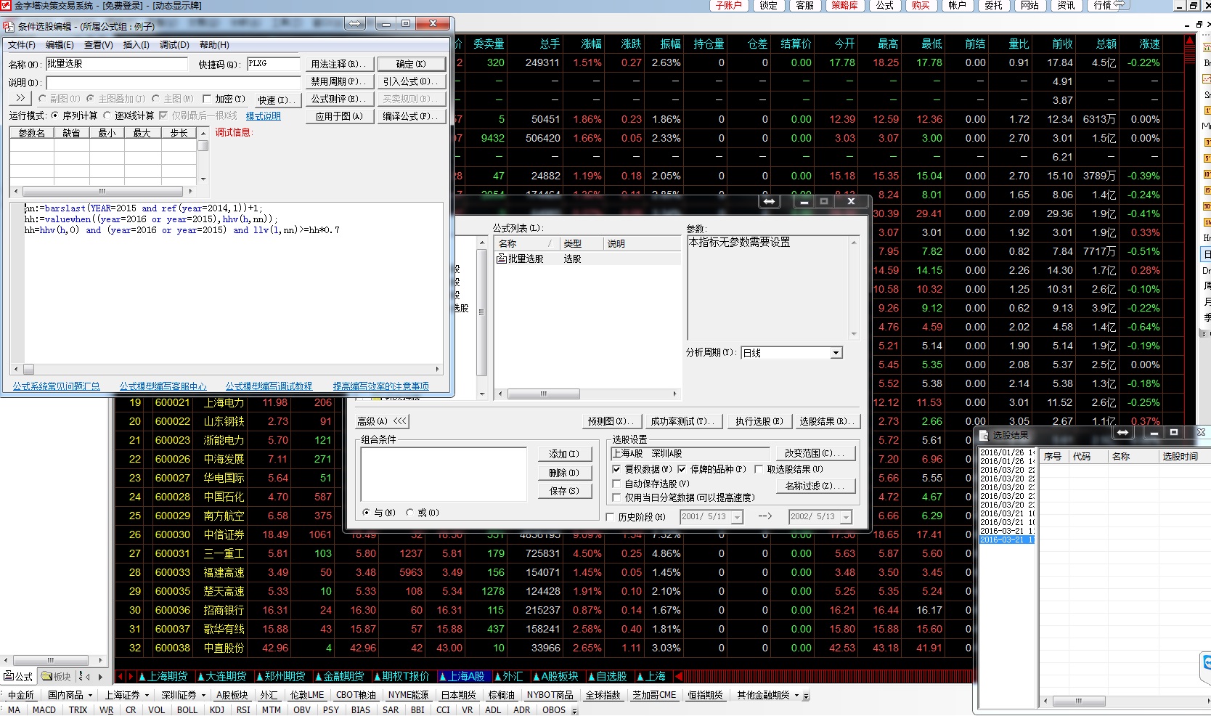Click the 名称(N) input field
This screenshot has height=716, width=1211.
click(x=116, y=64)
